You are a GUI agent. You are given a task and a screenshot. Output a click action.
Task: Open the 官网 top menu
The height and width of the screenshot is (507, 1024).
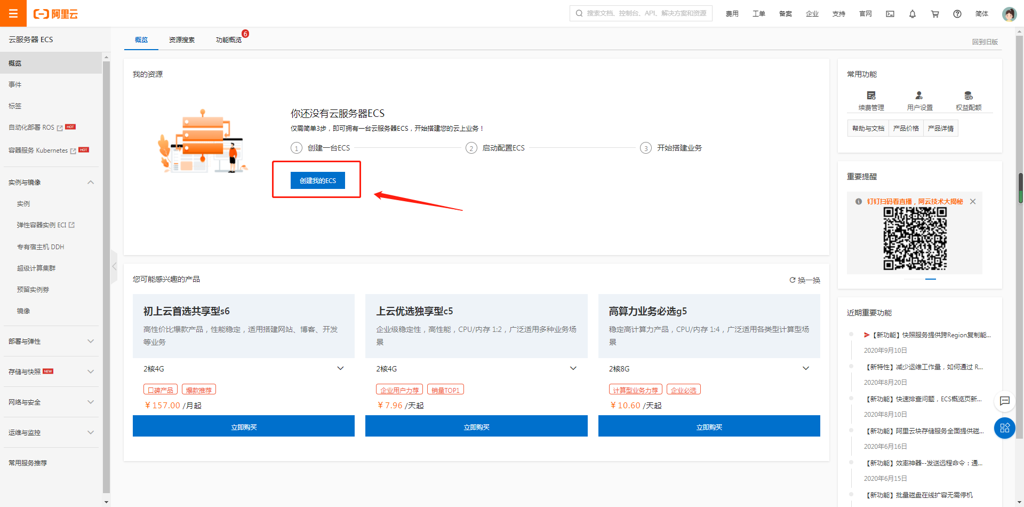tap(866, 14)
